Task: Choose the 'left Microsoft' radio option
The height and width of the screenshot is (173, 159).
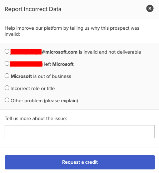Action: pos(7,64)
